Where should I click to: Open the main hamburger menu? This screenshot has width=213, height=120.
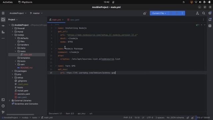pyautogui.click(x=3, y=13)
